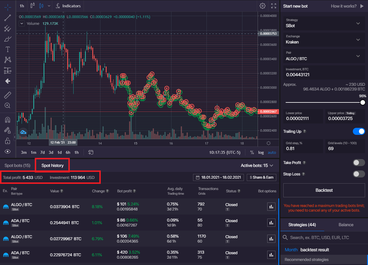Click the Backtest button
368x265 pixels.
[x=324, y=190]
